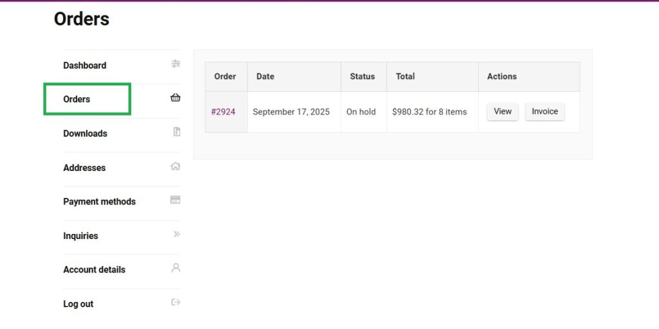Image resolution: width=659 pixels, height=329 pixels.
Task: Open the Inquiries section
Action: click(80, 236)
